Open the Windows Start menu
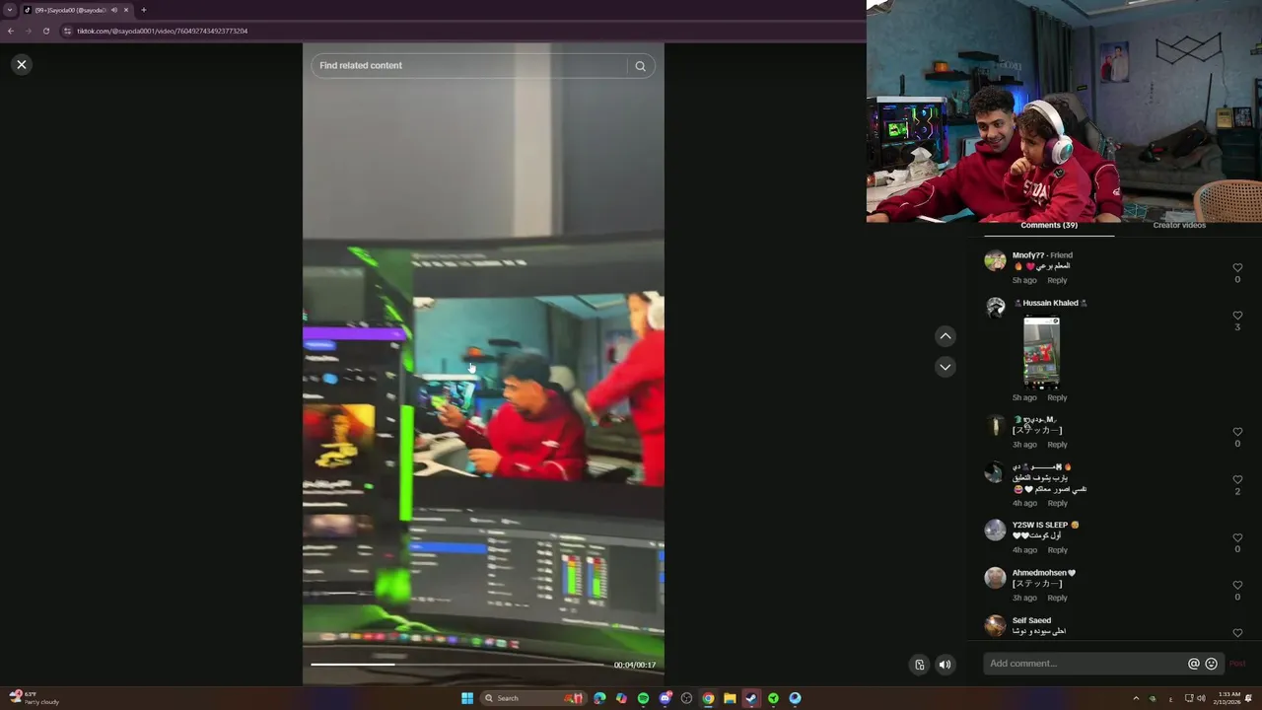Image resolution: width=1262 pixels, height=710 pixels. tap(467, 698)
